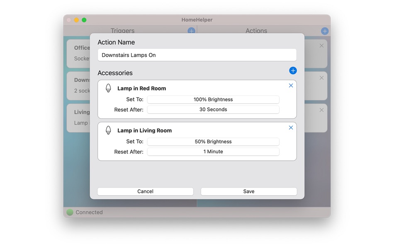Image resolution: width=394 pixels, height=246 pixels.
Task: Cancel the action editing dialog
Action: (145, 191)
